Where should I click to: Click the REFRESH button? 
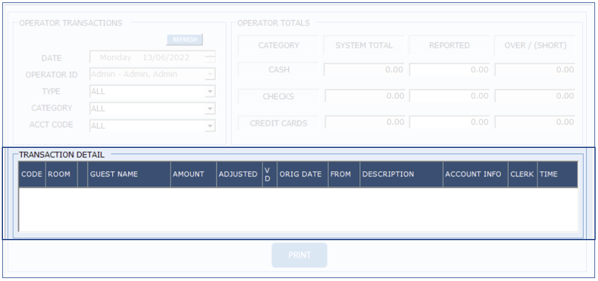coord(185,40)
